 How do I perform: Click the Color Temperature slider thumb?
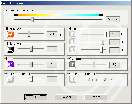pyautogui.click(x=32, y=20)
